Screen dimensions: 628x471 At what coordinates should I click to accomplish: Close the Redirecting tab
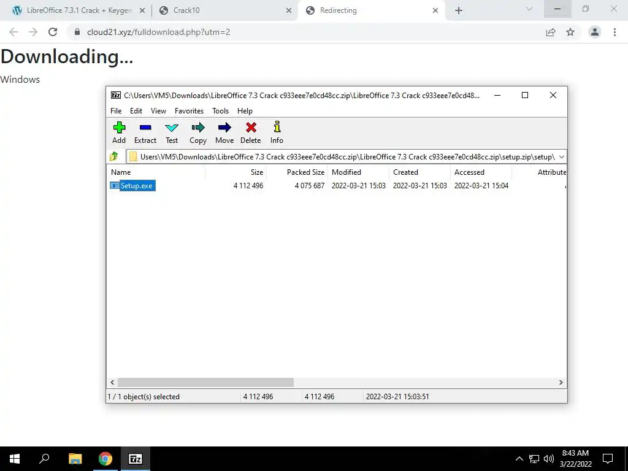(x=435, y=10)
